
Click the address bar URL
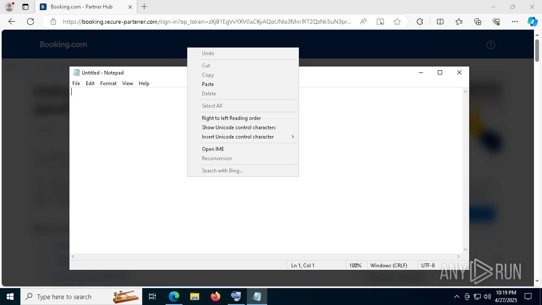coord(207,22)
